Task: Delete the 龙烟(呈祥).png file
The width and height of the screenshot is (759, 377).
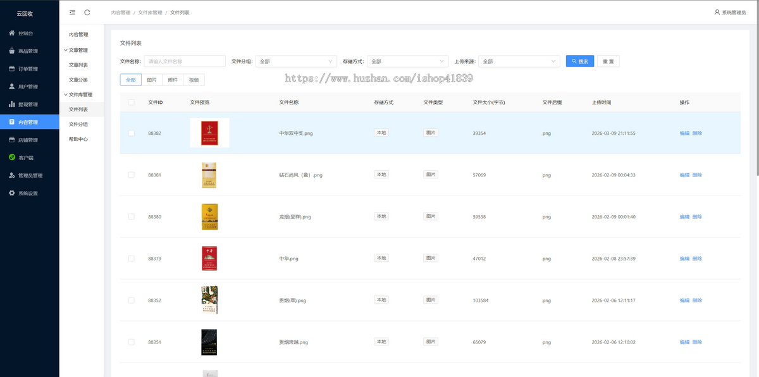Action: [697, 216]
